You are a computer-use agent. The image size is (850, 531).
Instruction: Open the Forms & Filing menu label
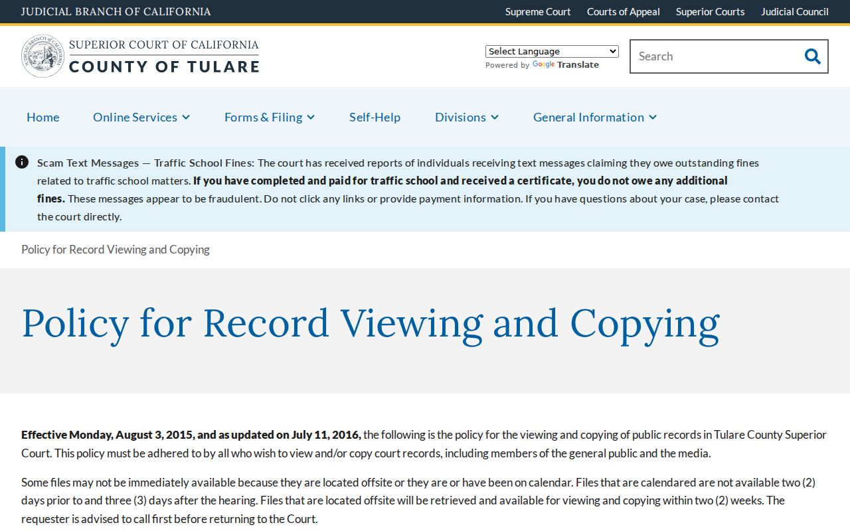[263, 117]
